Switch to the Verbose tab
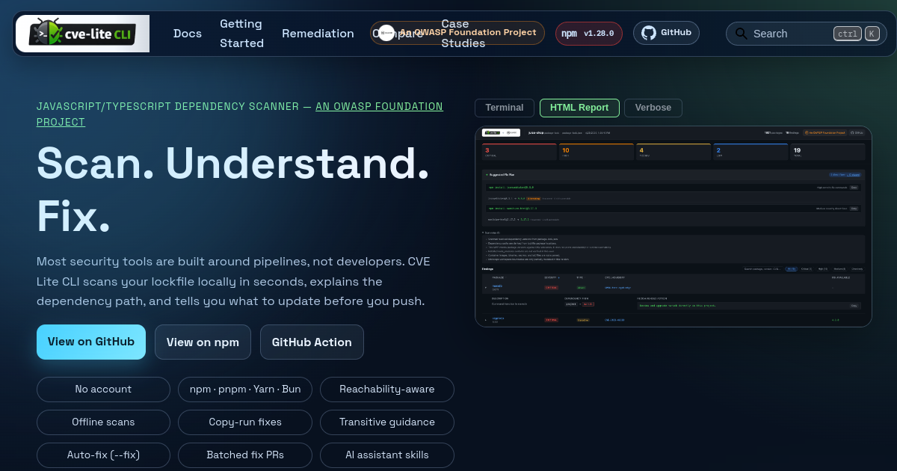Viewport: 897px width, 471px height. (653, 108)
